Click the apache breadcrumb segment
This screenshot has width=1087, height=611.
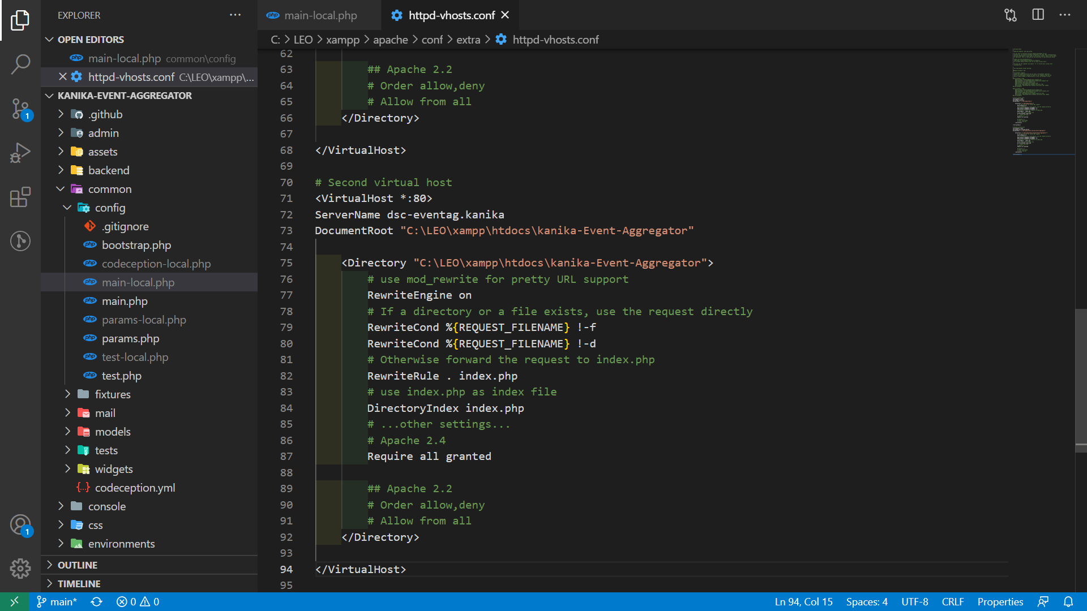coord(390,39)
